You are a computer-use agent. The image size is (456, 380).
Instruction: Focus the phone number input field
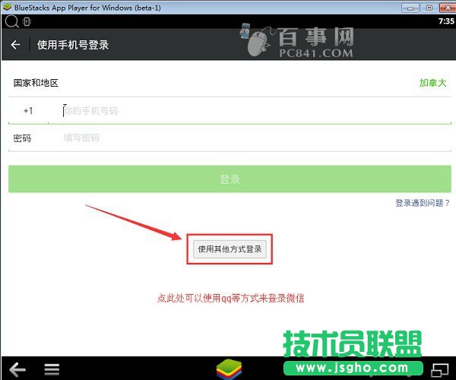tap(251, 111)
